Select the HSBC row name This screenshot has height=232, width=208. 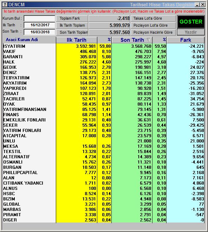click(9, 193)
